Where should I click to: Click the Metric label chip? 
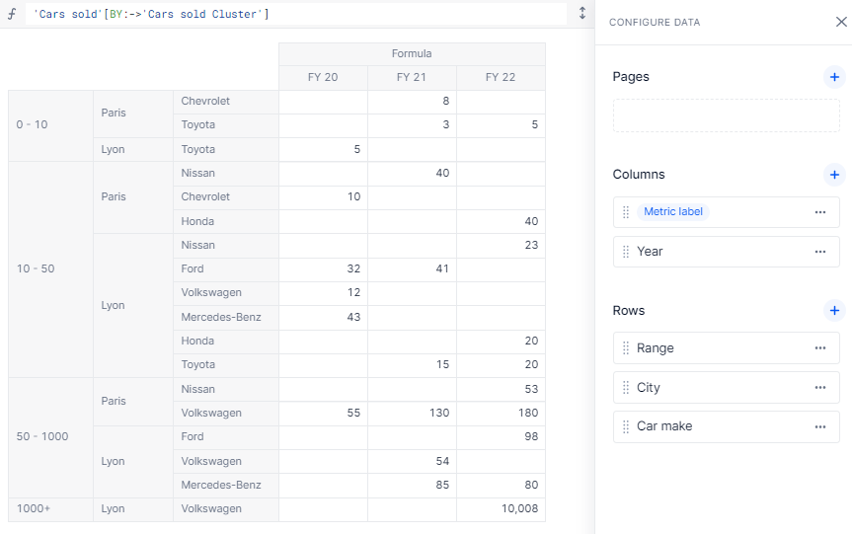672,212
